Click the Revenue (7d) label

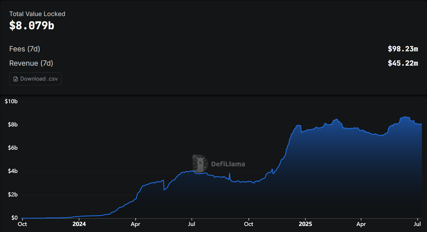[x=31, y=63]
